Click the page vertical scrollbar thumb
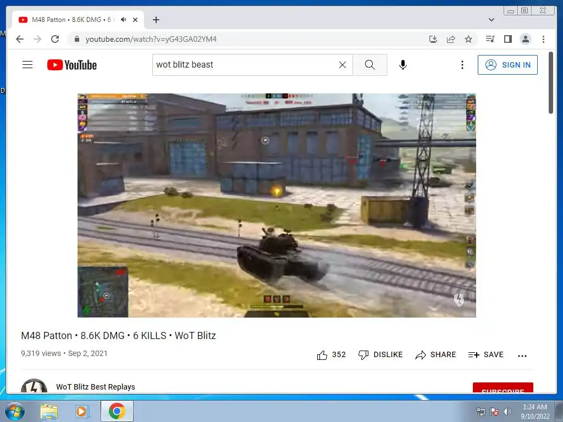The width and height of the screenshot is (563, 422). pyautogui.click(x=551, y=82)
